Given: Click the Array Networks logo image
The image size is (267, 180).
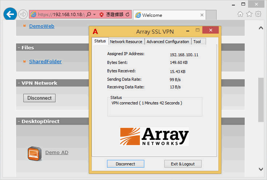Looking at the screenshot, I should click(x=154, y=137).
